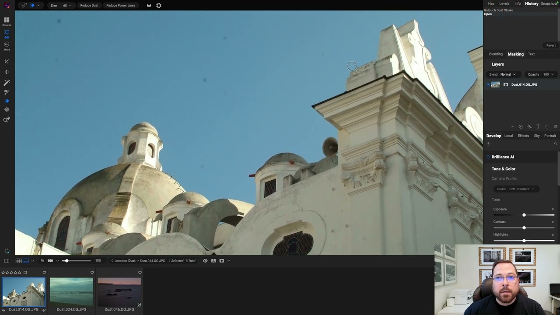Switch to the Nav tab
560x315 pixels.
(491, 3)
